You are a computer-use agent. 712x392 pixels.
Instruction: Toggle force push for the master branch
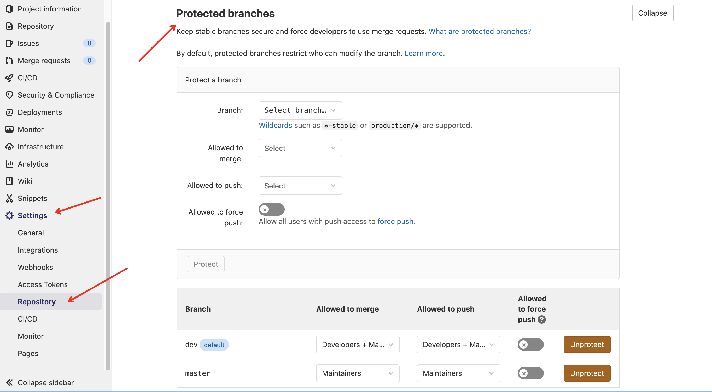click(x=530, y=373)
